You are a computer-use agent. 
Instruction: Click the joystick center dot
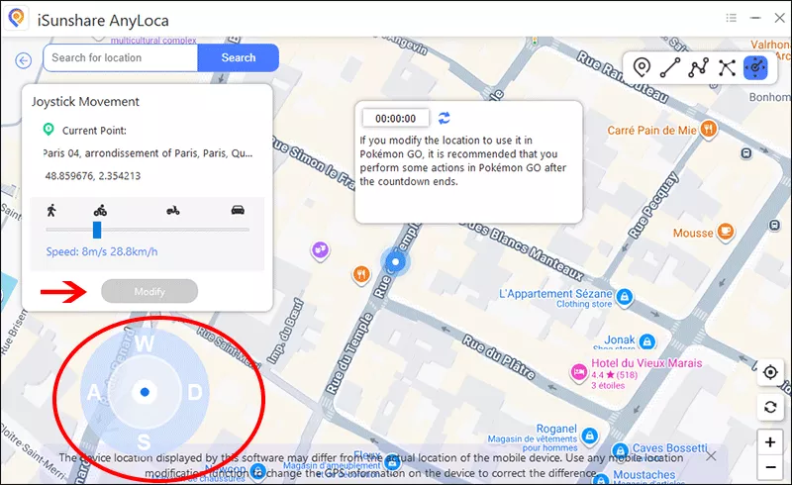(x=145, y=392)
